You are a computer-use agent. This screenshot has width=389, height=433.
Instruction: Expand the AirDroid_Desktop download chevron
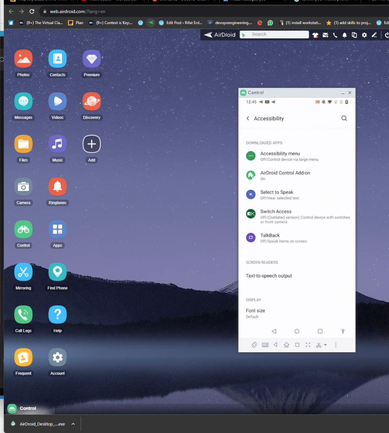tap(73, 424)
